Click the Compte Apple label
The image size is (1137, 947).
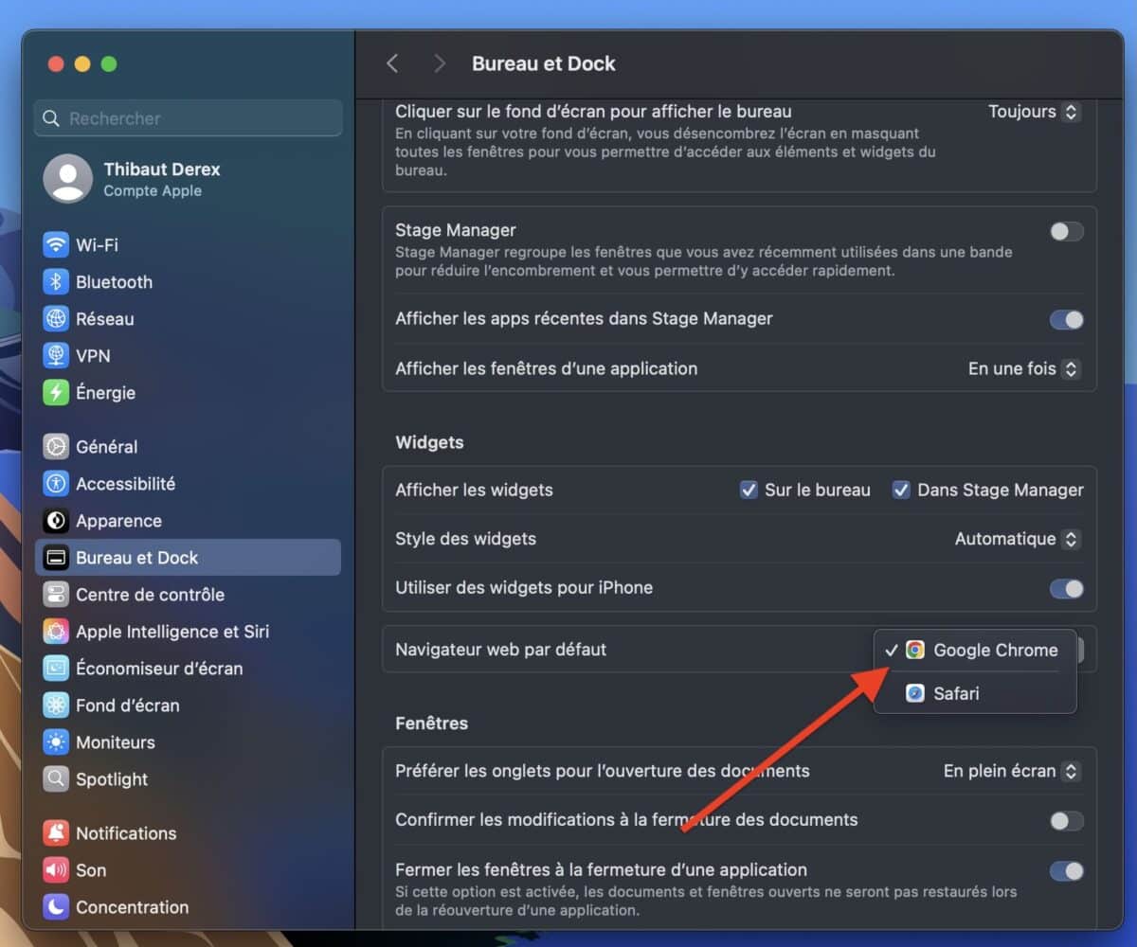(x=153, y=190)
